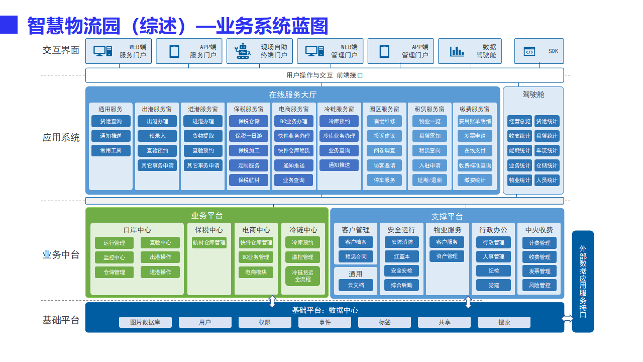Select the 用户操作与交互 前端接口 bar
This screenshot has height=362, width=643.
point(325,75)
